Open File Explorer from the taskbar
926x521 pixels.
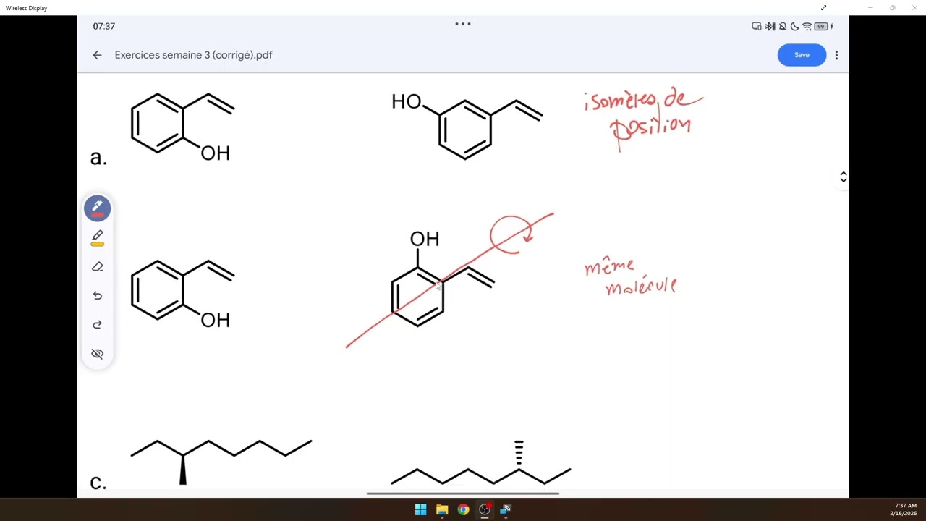click(x=442, y=509)
